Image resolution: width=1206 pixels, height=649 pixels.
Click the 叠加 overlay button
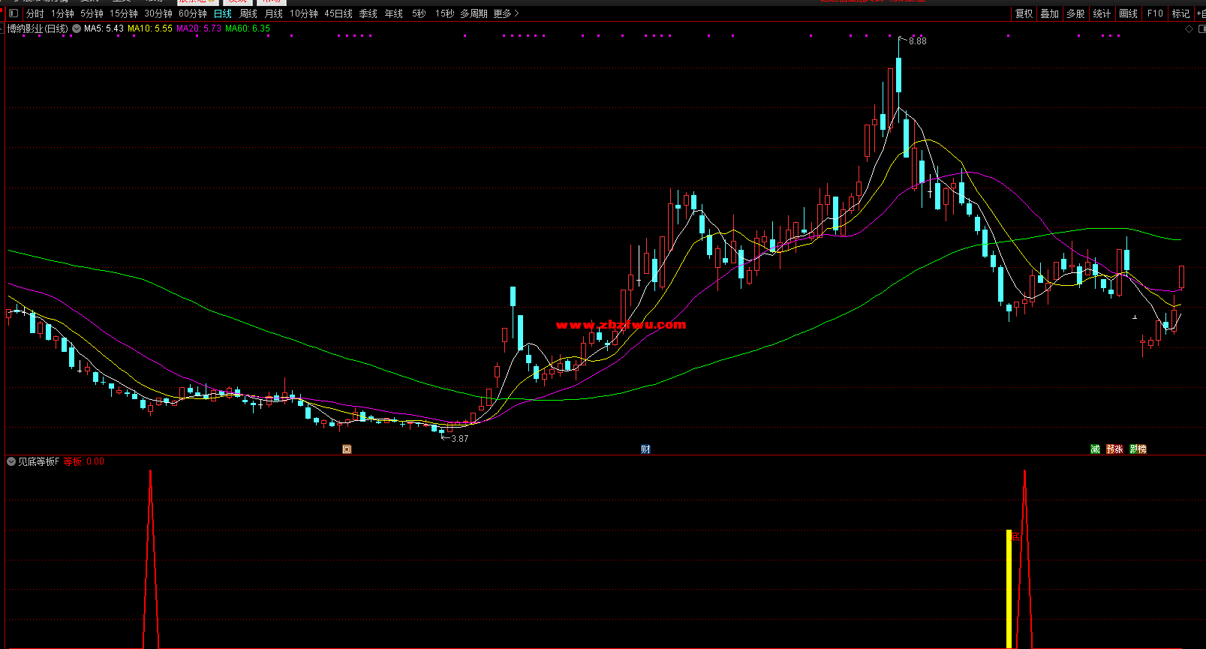[x=1049, y=14]
